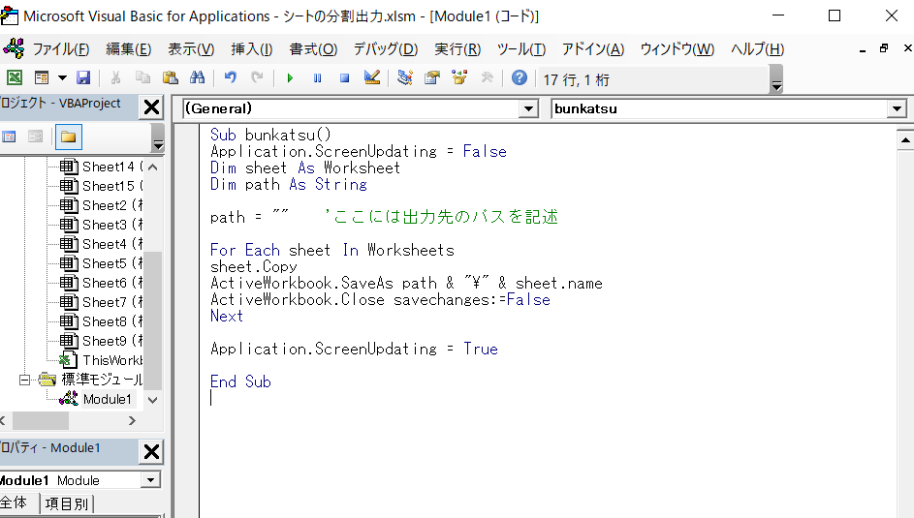The height and width of the screenshot is (518, 914).
Task: Open the 表示(V) menu
Action: pos(191,48)
